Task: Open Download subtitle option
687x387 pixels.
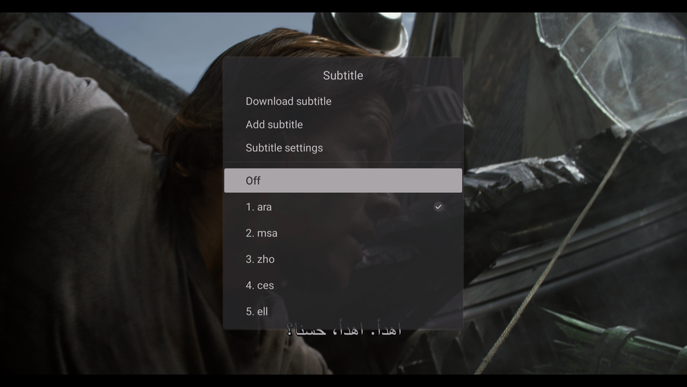Action: [x=343, y=101]
